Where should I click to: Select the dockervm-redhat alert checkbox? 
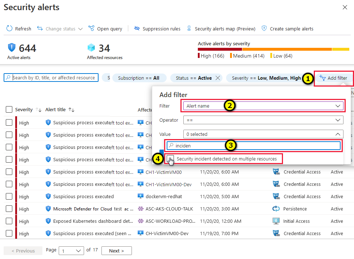click(x=9, y=196)
